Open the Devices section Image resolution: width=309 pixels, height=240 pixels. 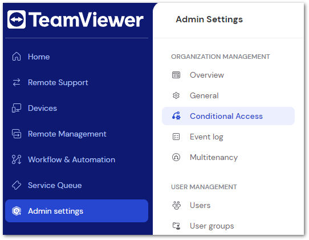click(x=76, y=108)
